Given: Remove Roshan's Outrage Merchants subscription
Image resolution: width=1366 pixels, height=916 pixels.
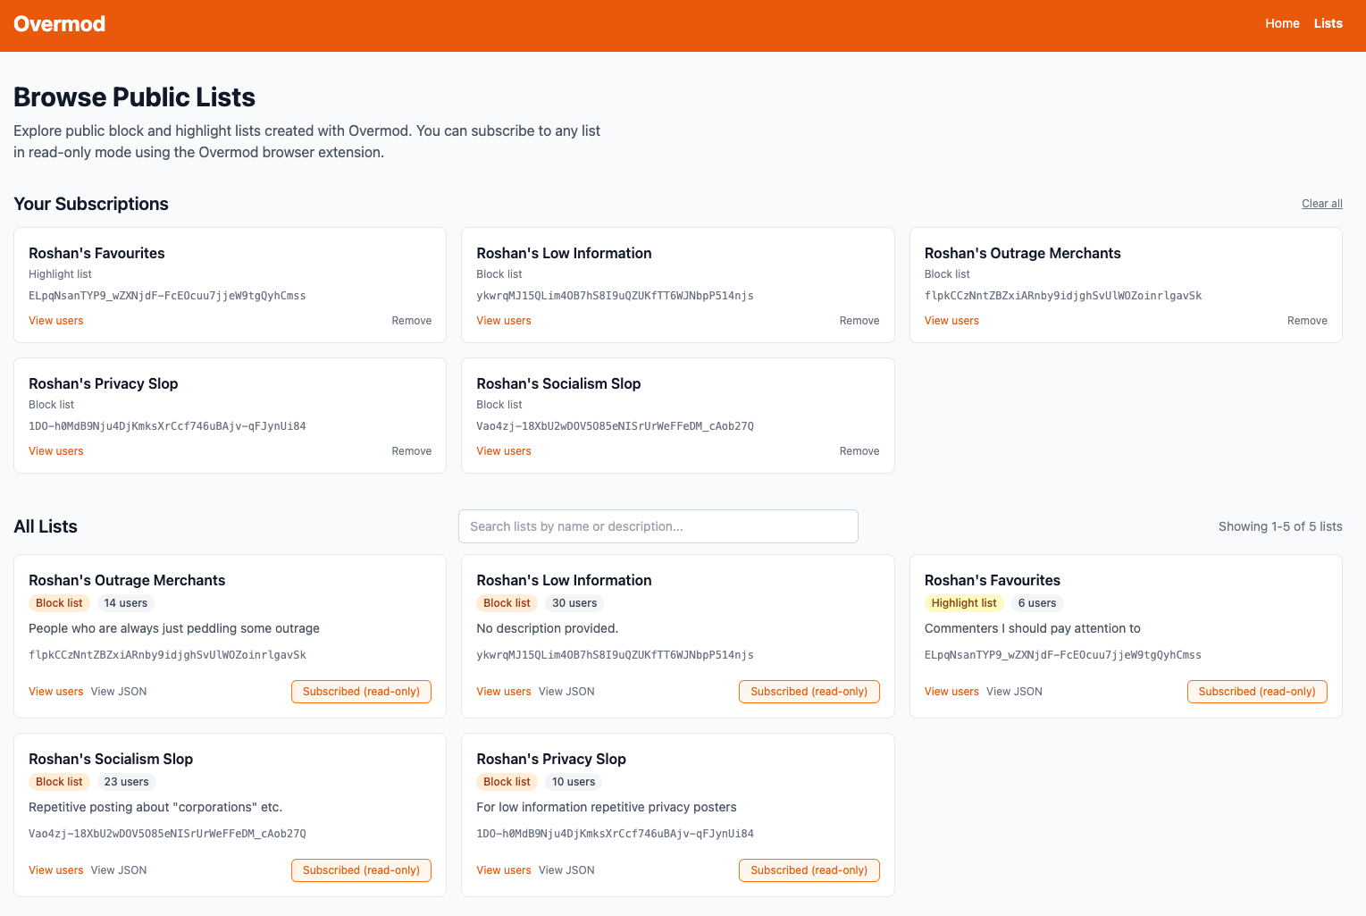Looking at the screenshot, I should [1306, 321].
